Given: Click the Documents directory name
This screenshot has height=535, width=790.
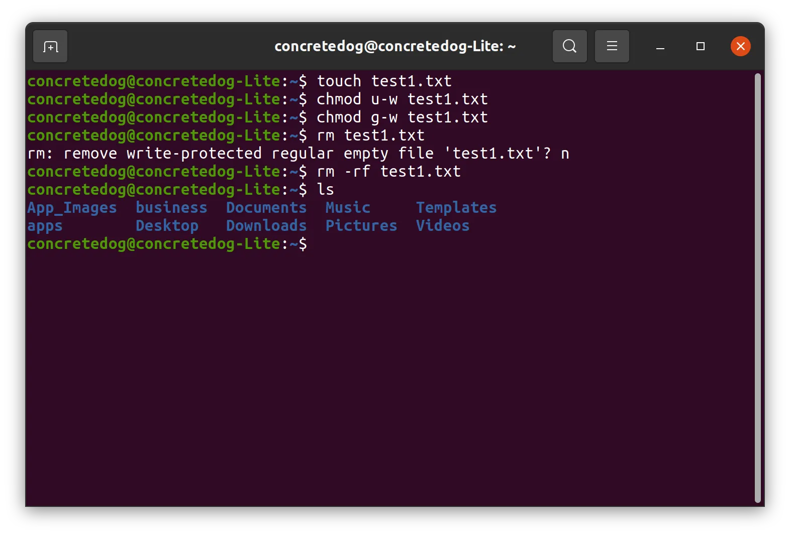Looking at the screenshot, I should click(x=266, y=207).
